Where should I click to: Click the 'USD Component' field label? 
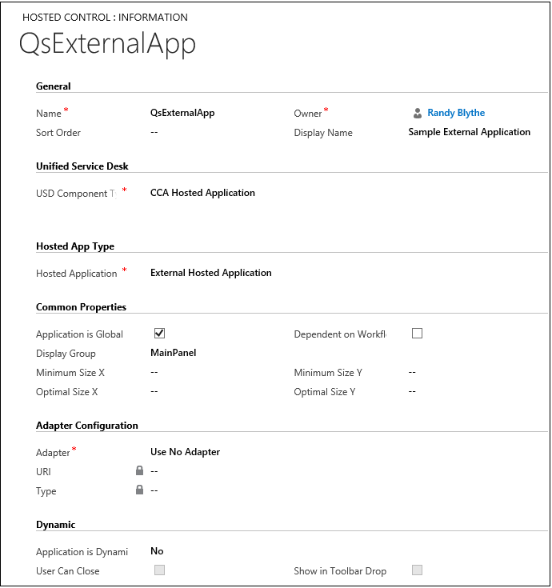coord(77,194)
